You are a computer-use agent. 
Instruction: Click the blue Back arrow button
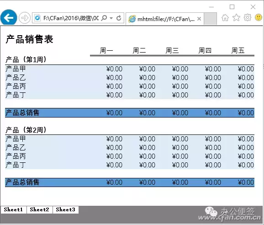[x=9, y=17]
